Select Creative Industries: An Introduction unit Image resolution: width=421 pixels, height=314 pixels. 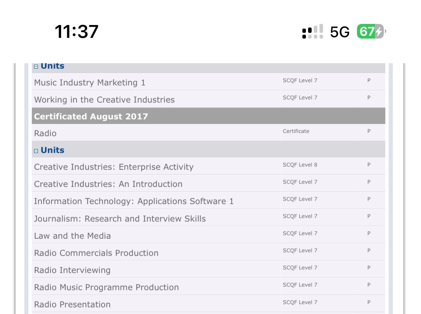(x=208, y=183)
